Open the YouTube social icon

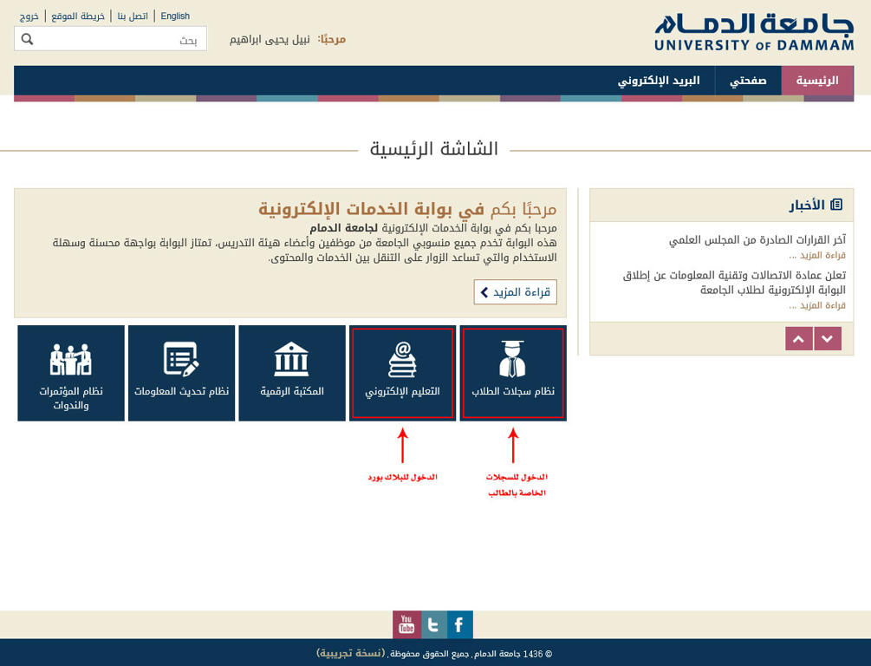coord(406,624)
